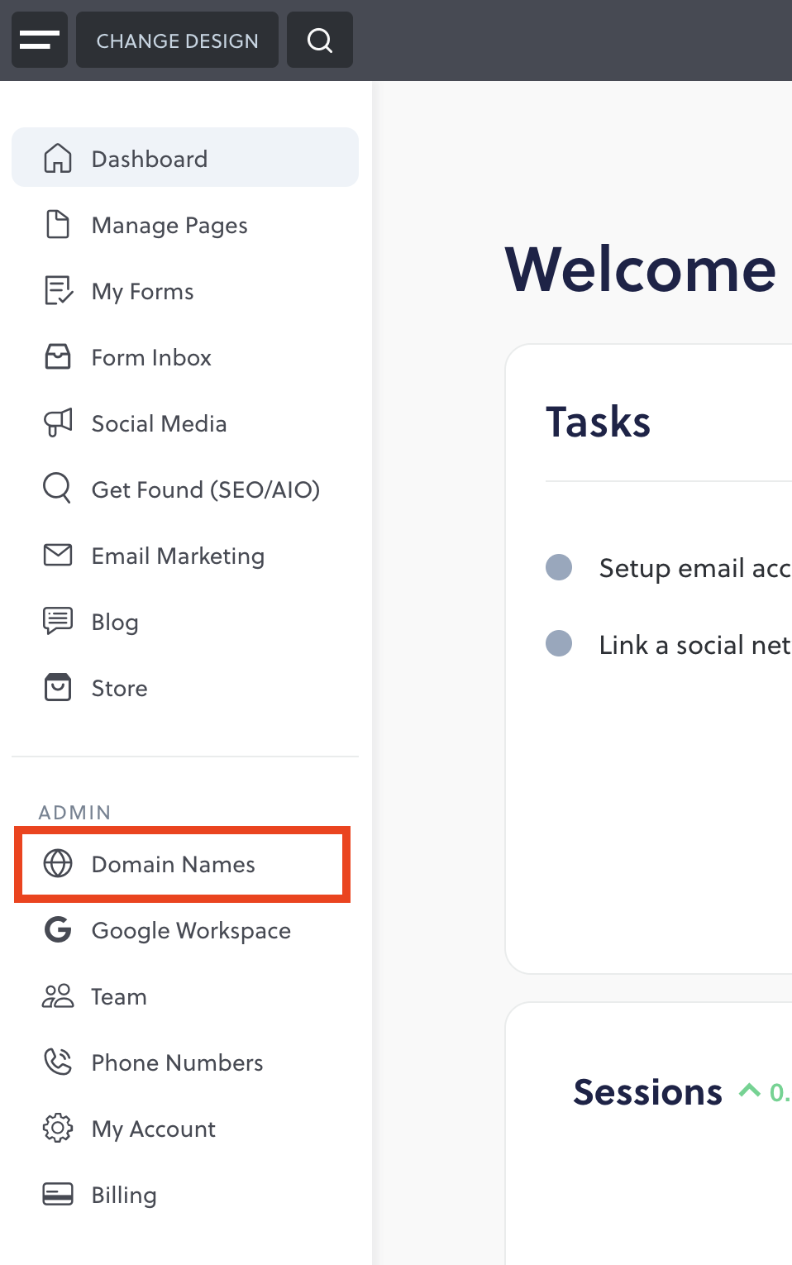
Task: Mark the Link a social network circle
Action: [x=559, y=643]
